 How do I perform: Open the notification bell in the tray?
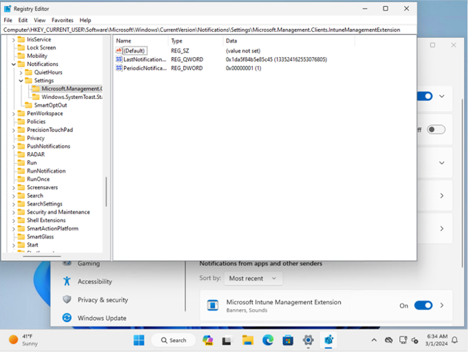pos(454,340)
